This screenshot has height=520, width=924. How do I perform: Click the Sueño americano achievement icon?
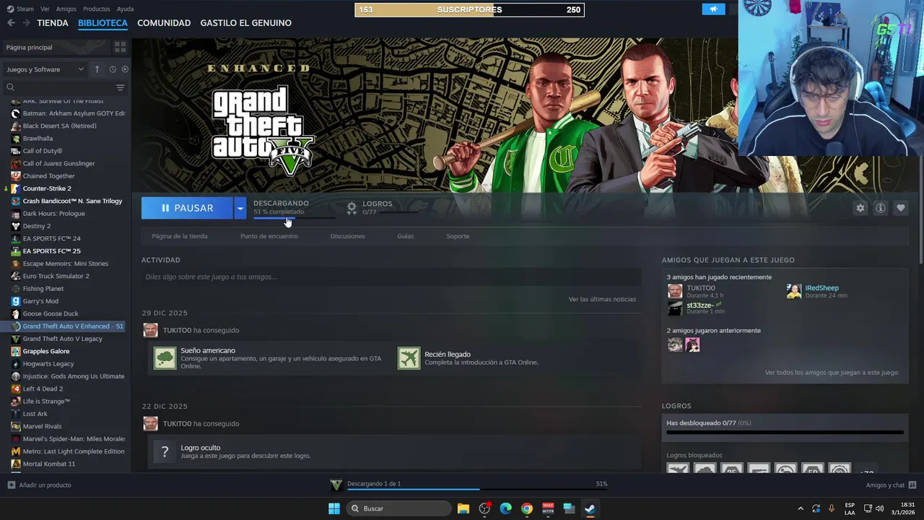165,358
